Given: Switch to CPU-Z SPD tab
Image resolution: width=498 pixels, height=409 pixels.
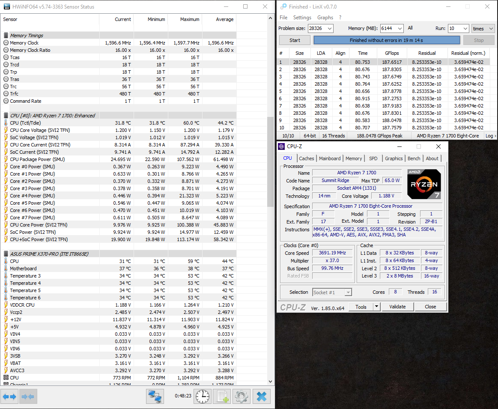Looking at the screenshot, I should [373, 158].
